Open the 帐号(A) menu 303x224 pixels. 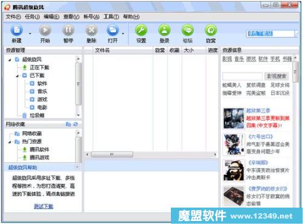coord(92,16)
